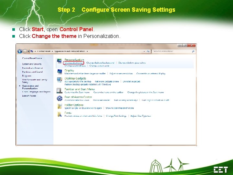Open the recent pages dropdown arrow

click(x=28, y=51)
